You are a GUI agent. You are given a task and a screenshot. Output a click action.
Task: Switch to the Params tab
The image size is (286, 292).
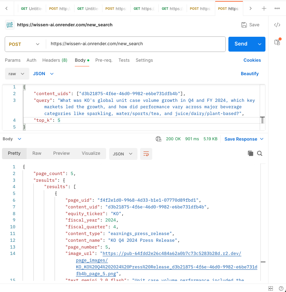[13, 60]
